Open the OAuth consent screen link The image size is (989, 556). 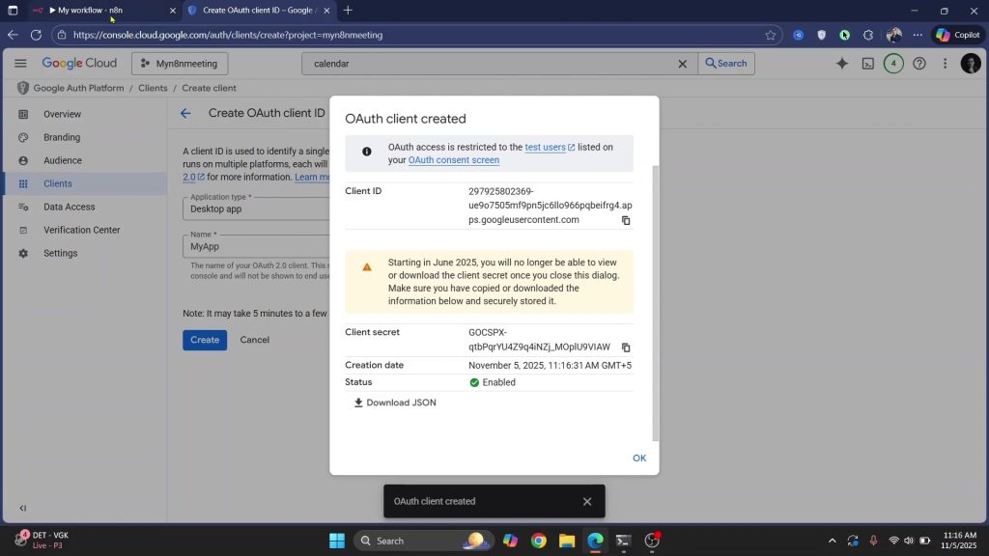click(453, 160)
